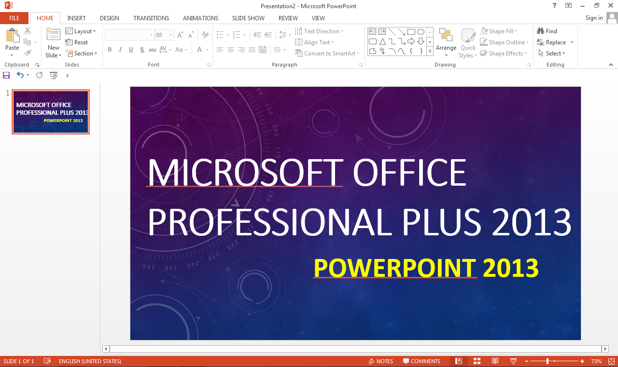Screen dimensions: 618x367
Task: Click ENGLISH (UNITED STATES) language button
Action: pos(90,361)
